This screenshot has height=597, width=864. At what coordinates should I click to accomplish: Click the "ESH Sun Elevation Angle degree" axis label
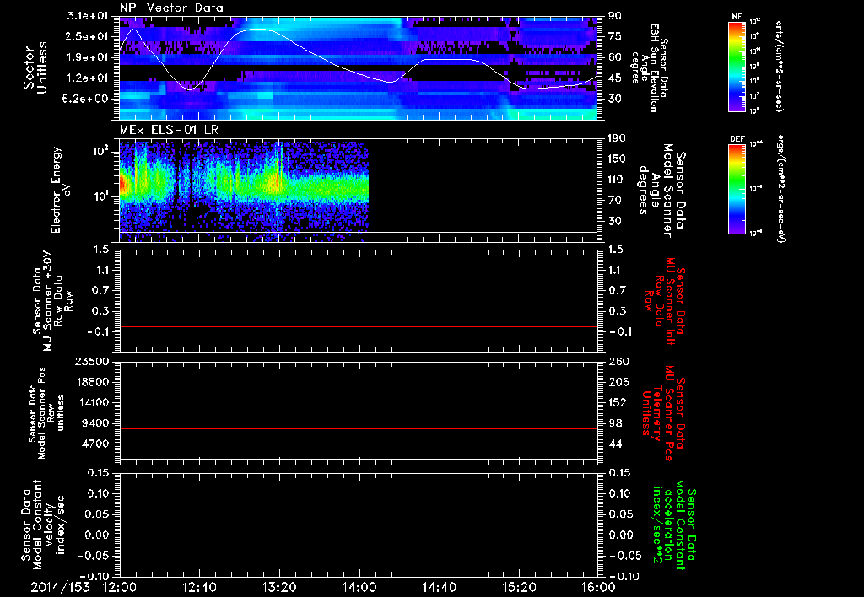[650, 67]
